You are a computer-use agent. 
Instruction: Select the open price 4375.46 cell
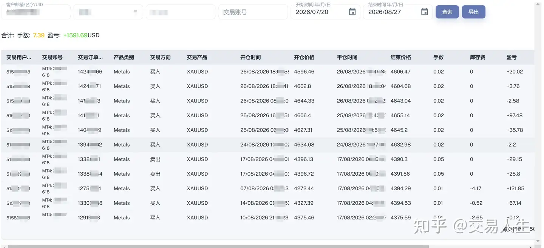point(304,217)
